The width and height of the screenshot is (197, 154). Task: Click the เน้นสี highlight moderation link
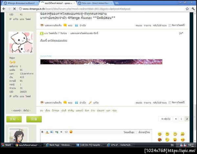coord(64,110)
